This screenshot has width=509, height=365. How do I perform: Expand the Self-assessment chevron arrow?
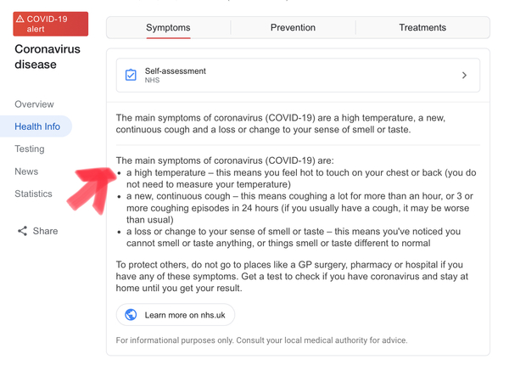[464, 76]
